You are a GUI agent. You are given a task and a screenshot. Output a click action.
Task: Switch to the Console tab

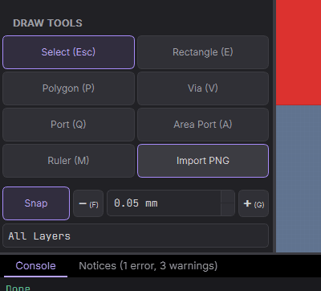pos(35,266)
